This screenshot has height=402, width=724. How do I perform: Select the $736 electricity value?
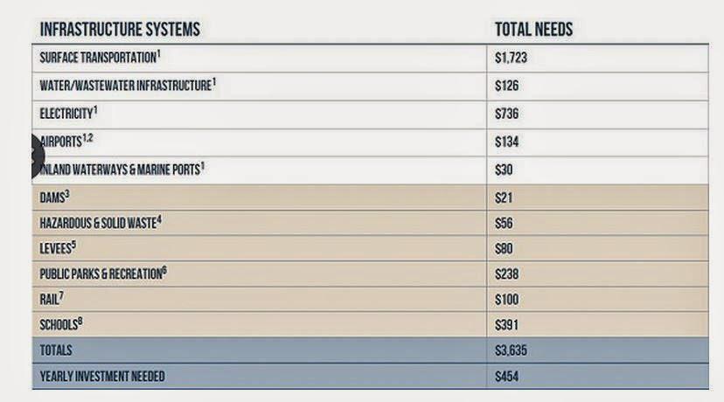tap(507, 114)
